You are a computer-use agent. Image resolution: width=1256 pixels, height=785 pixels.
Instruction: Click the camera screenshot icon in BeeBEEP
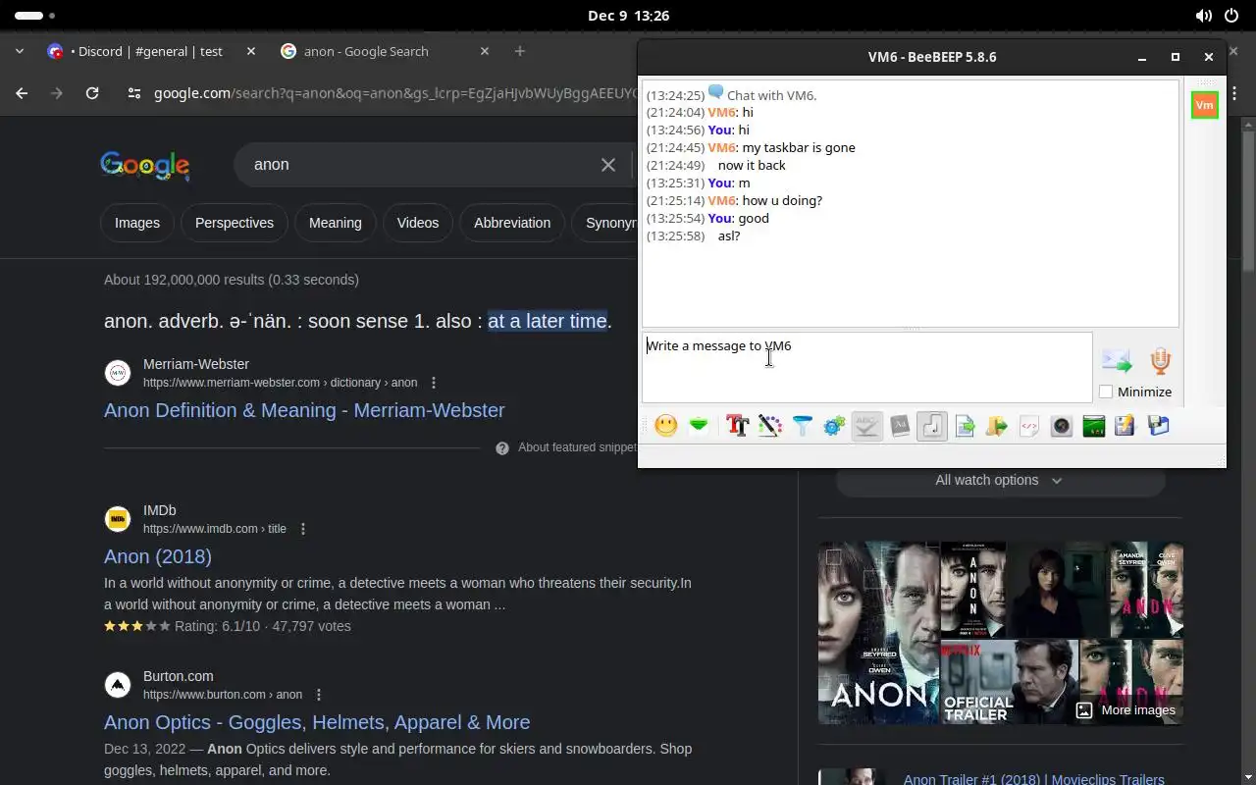coord(1062,426)
